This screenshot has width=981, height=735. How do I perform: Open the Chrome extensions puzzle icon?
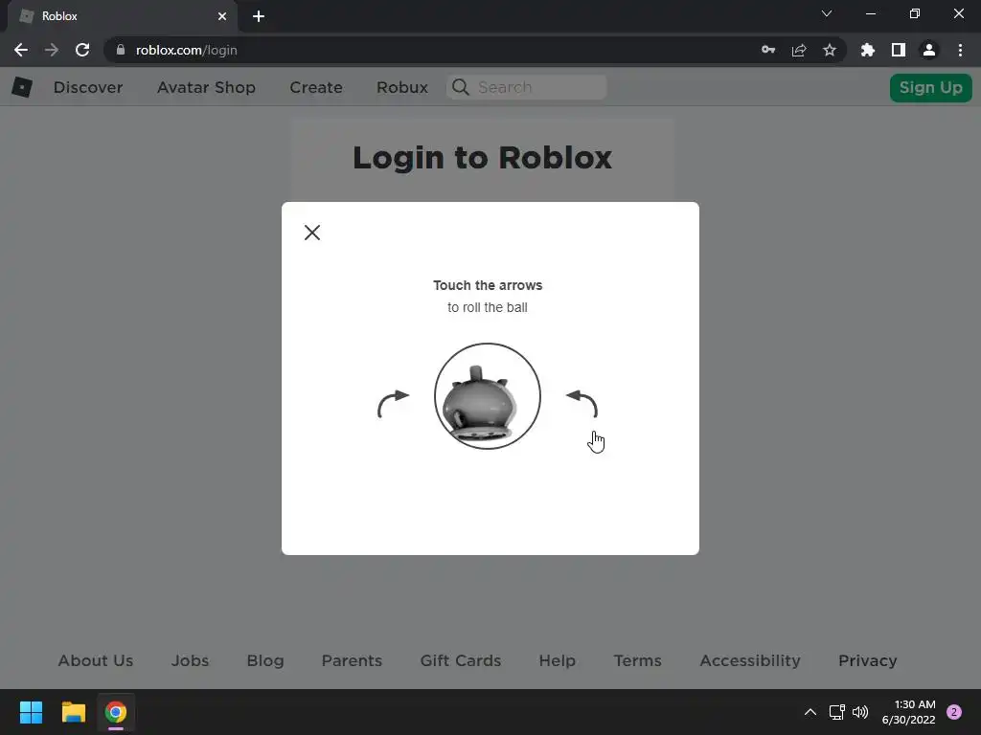tap(868, 50)
